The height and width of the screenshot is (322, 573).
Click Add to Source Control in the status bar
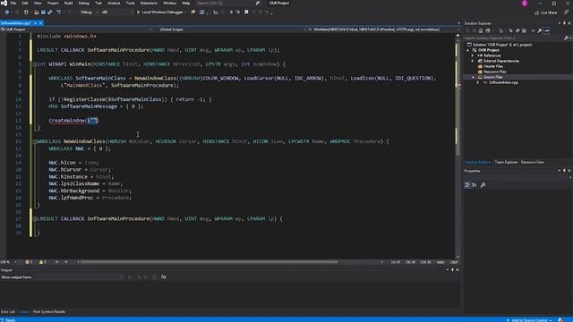tap(529, 320)
